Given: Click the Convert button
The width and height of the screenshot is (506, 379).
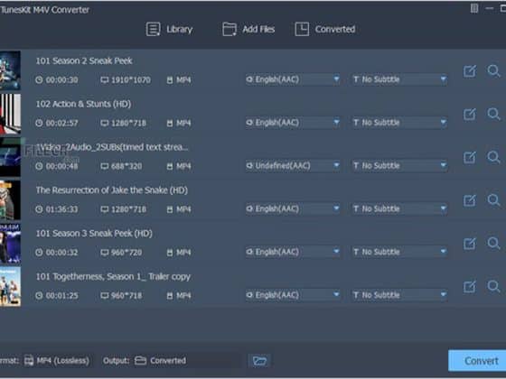Looking at the screenshot, I should [478, 361].
